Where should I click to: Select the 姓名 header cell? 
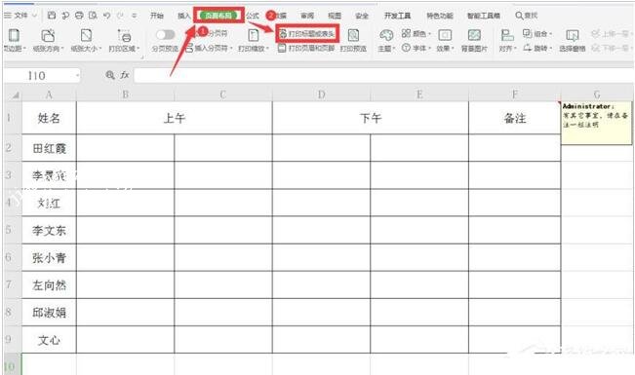coord(49,118)
